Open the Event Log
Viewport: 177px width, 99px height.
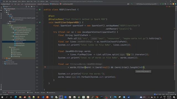click(x=171, y=93)
